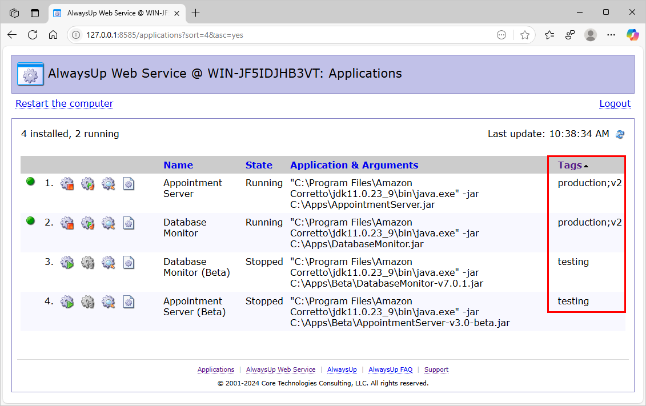Reload the page with browser refresh
This screenshot has width=646, height=406.
[33, 35]
